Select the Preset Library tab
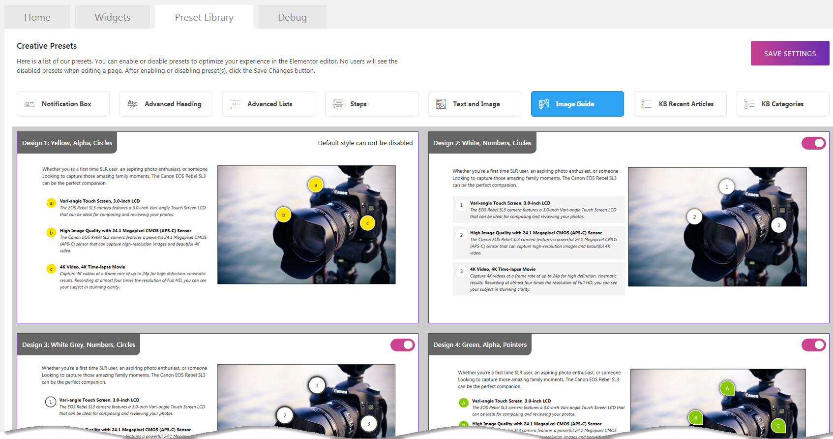 click(204, 17)
